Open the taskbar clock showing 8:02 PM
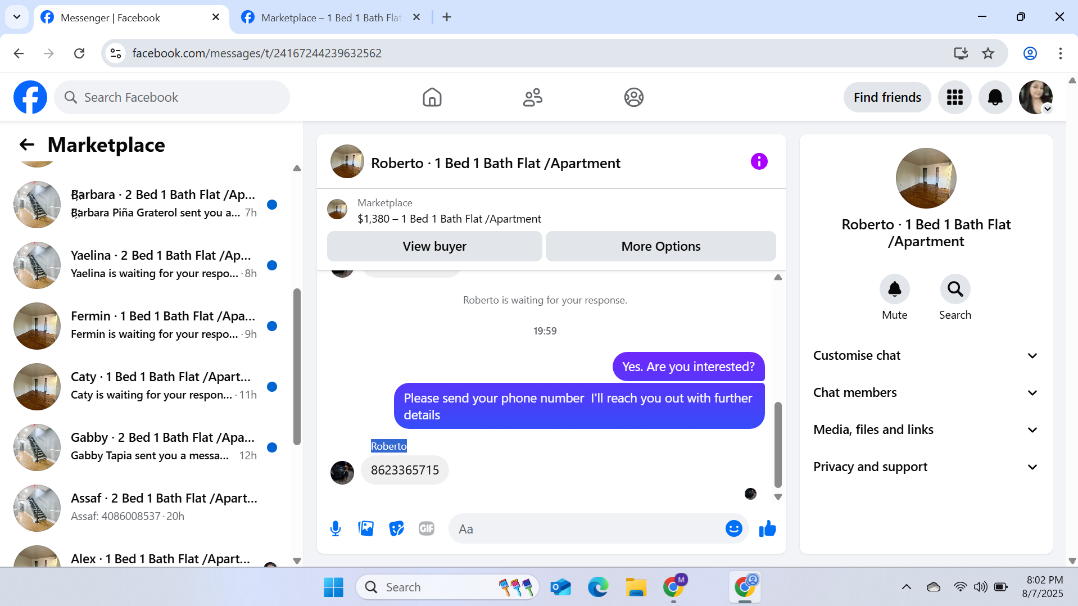Screen dimensions: 1078x606 (1043, 587)
